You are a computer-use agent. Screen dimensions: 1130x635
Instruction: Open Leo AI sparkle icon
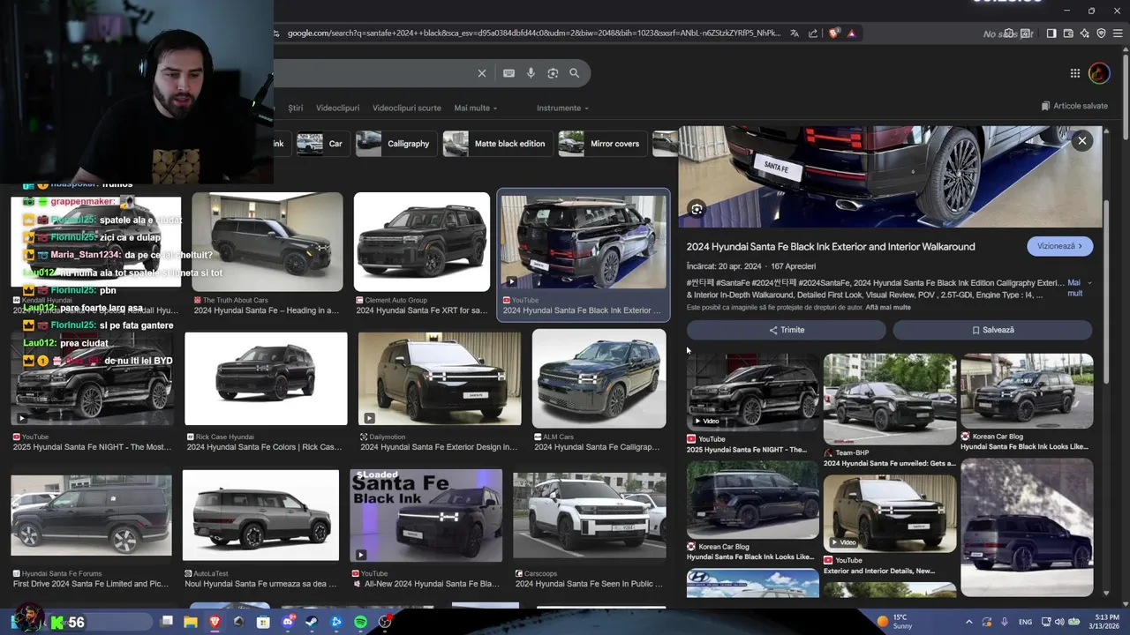click(1085, 34)
